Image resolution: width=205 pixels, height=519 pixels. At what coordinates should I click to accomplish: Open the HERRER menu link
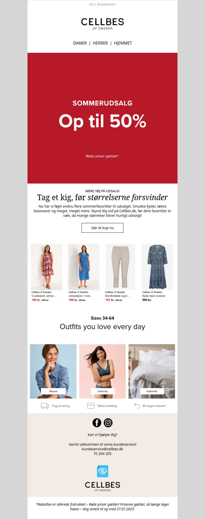(x=100, y=43)
